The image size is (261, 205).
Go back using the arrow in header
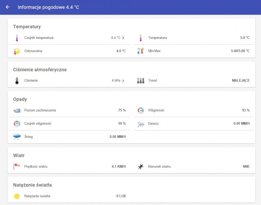click(8, 7)
